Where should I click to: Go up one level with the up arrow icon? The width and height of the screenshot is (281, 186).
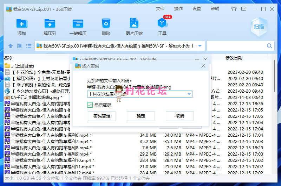click(11, 46)
